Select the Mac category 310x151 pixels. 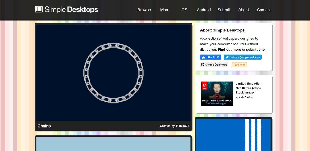(x=164, y=10)
